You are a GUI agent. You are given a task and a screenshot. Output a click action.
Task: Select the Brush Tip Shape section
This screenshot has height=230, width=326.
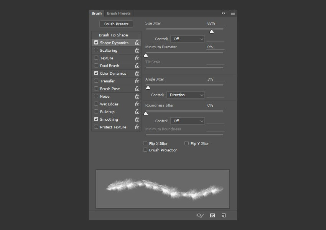(x=113, y=35)
